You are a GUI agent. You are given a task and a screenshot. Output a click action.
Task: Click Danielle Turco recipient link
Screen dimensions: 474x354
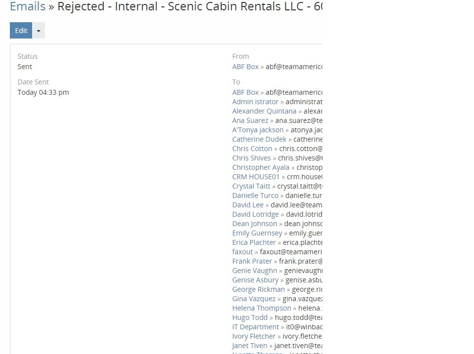coord(255,196)
